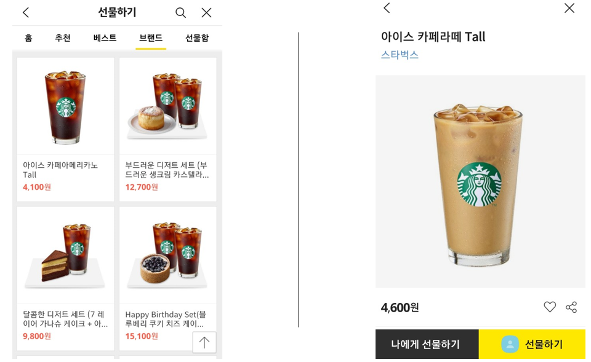Add 아이스 카페라떼 to wishlist with heart
591x362 pixels.
click(550, 307)
